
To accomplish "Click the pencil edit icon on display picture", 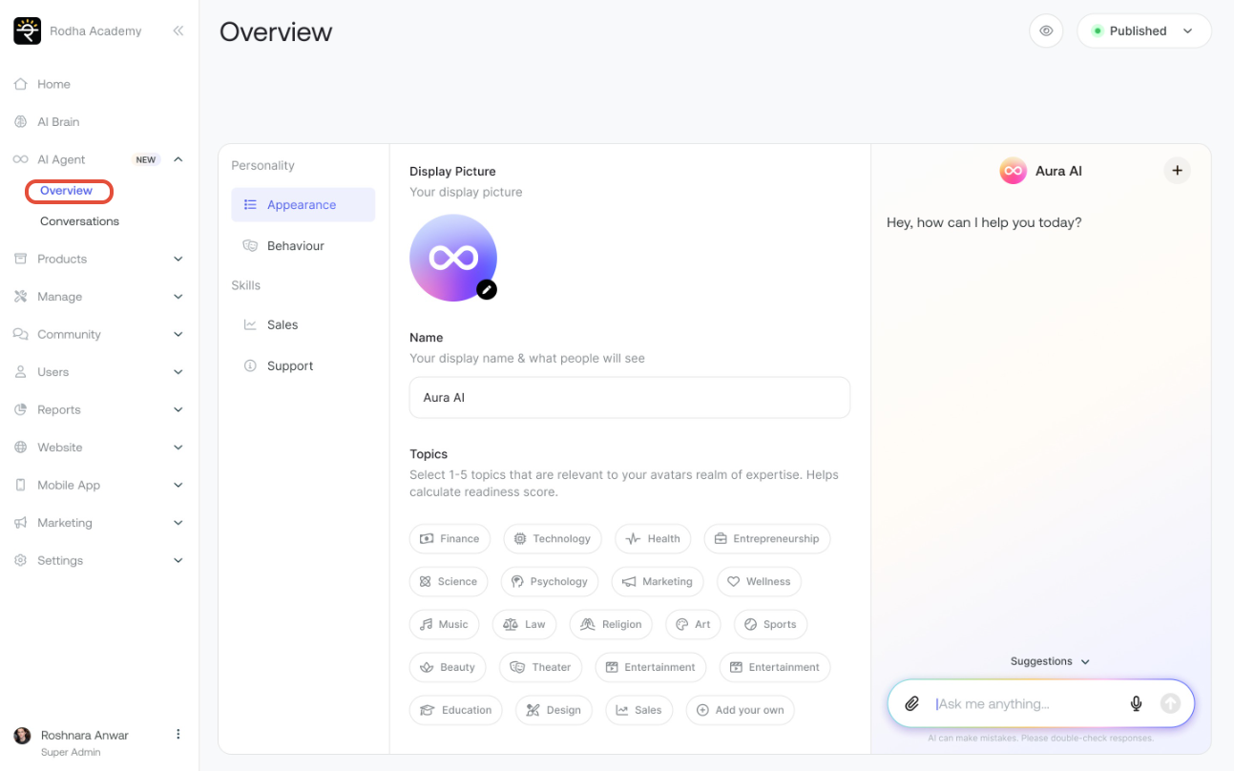I will click(x=487, y=289).
